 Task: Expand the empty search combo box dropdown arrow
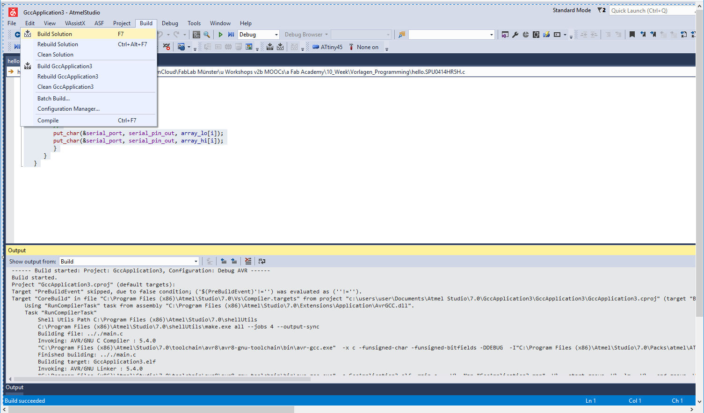pyautogui.click(x=491, y=35)
